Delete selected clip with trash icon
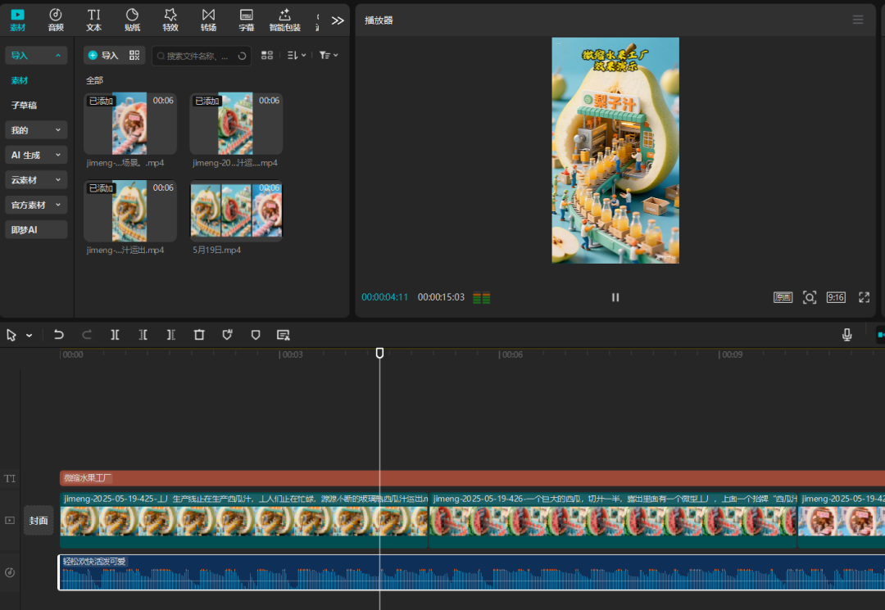Screen dimensions: 885x610 tap(199, 335)
